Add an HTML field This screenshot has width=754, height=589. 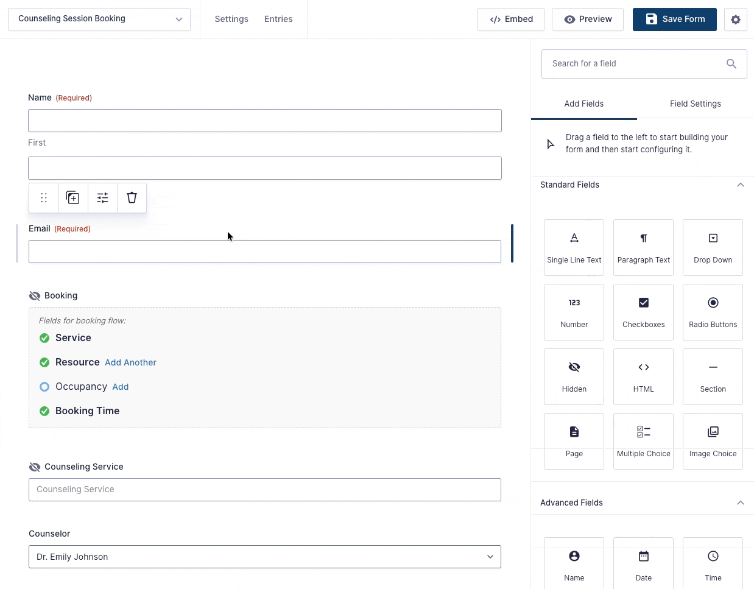click(643, 376)
